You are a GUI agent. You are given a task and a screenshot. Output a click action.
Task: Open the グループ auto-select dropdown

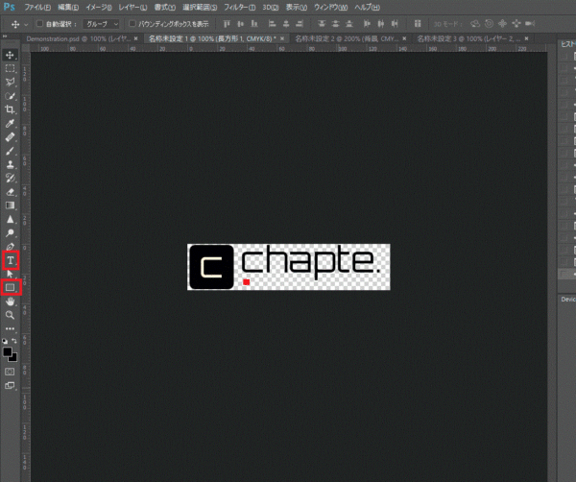[101, 24]
